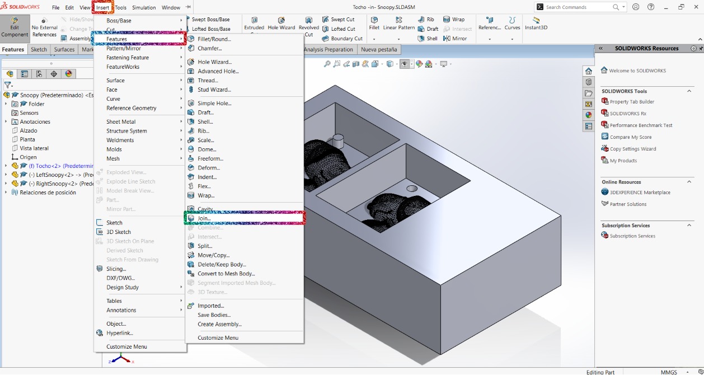This screenshot has height=375, width=704.
Task: Open SOLIDWORKS Rx link
Action: coord(628,114)
